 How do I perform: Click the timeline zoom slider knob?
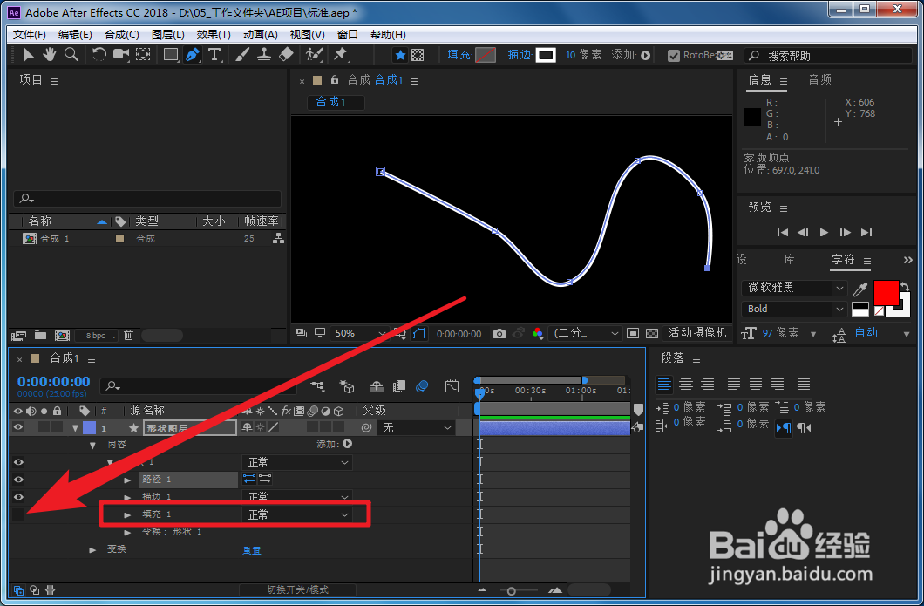[x=512, y=590]
